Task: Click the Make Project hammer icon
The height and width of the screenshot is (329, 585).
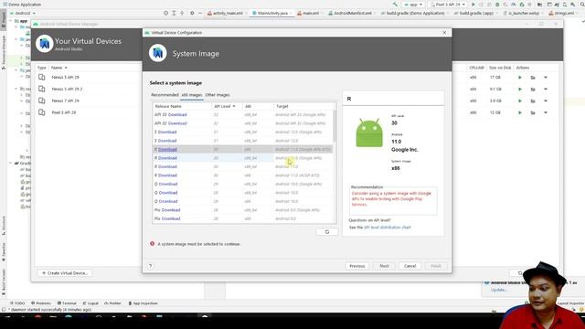Action: (x=395, y=5)
